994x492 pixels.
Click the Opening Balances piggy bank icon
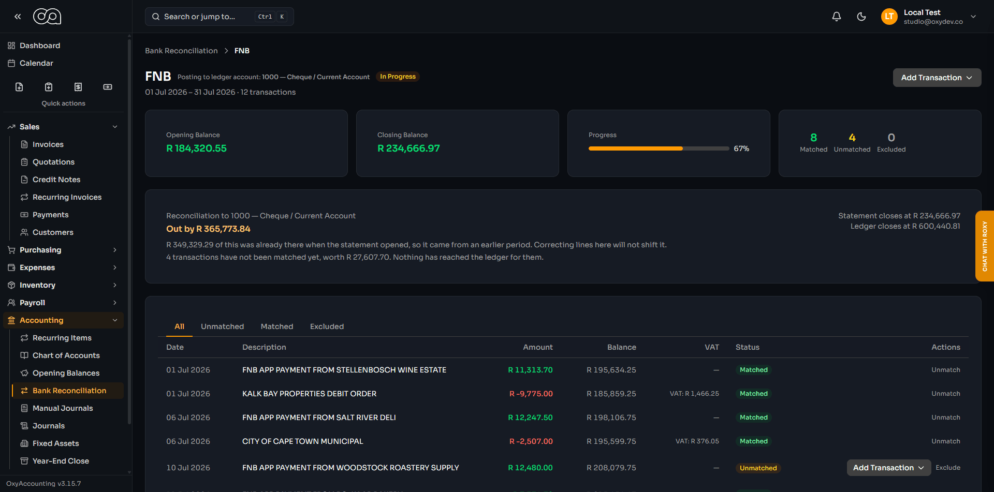[x=24, y=373]
